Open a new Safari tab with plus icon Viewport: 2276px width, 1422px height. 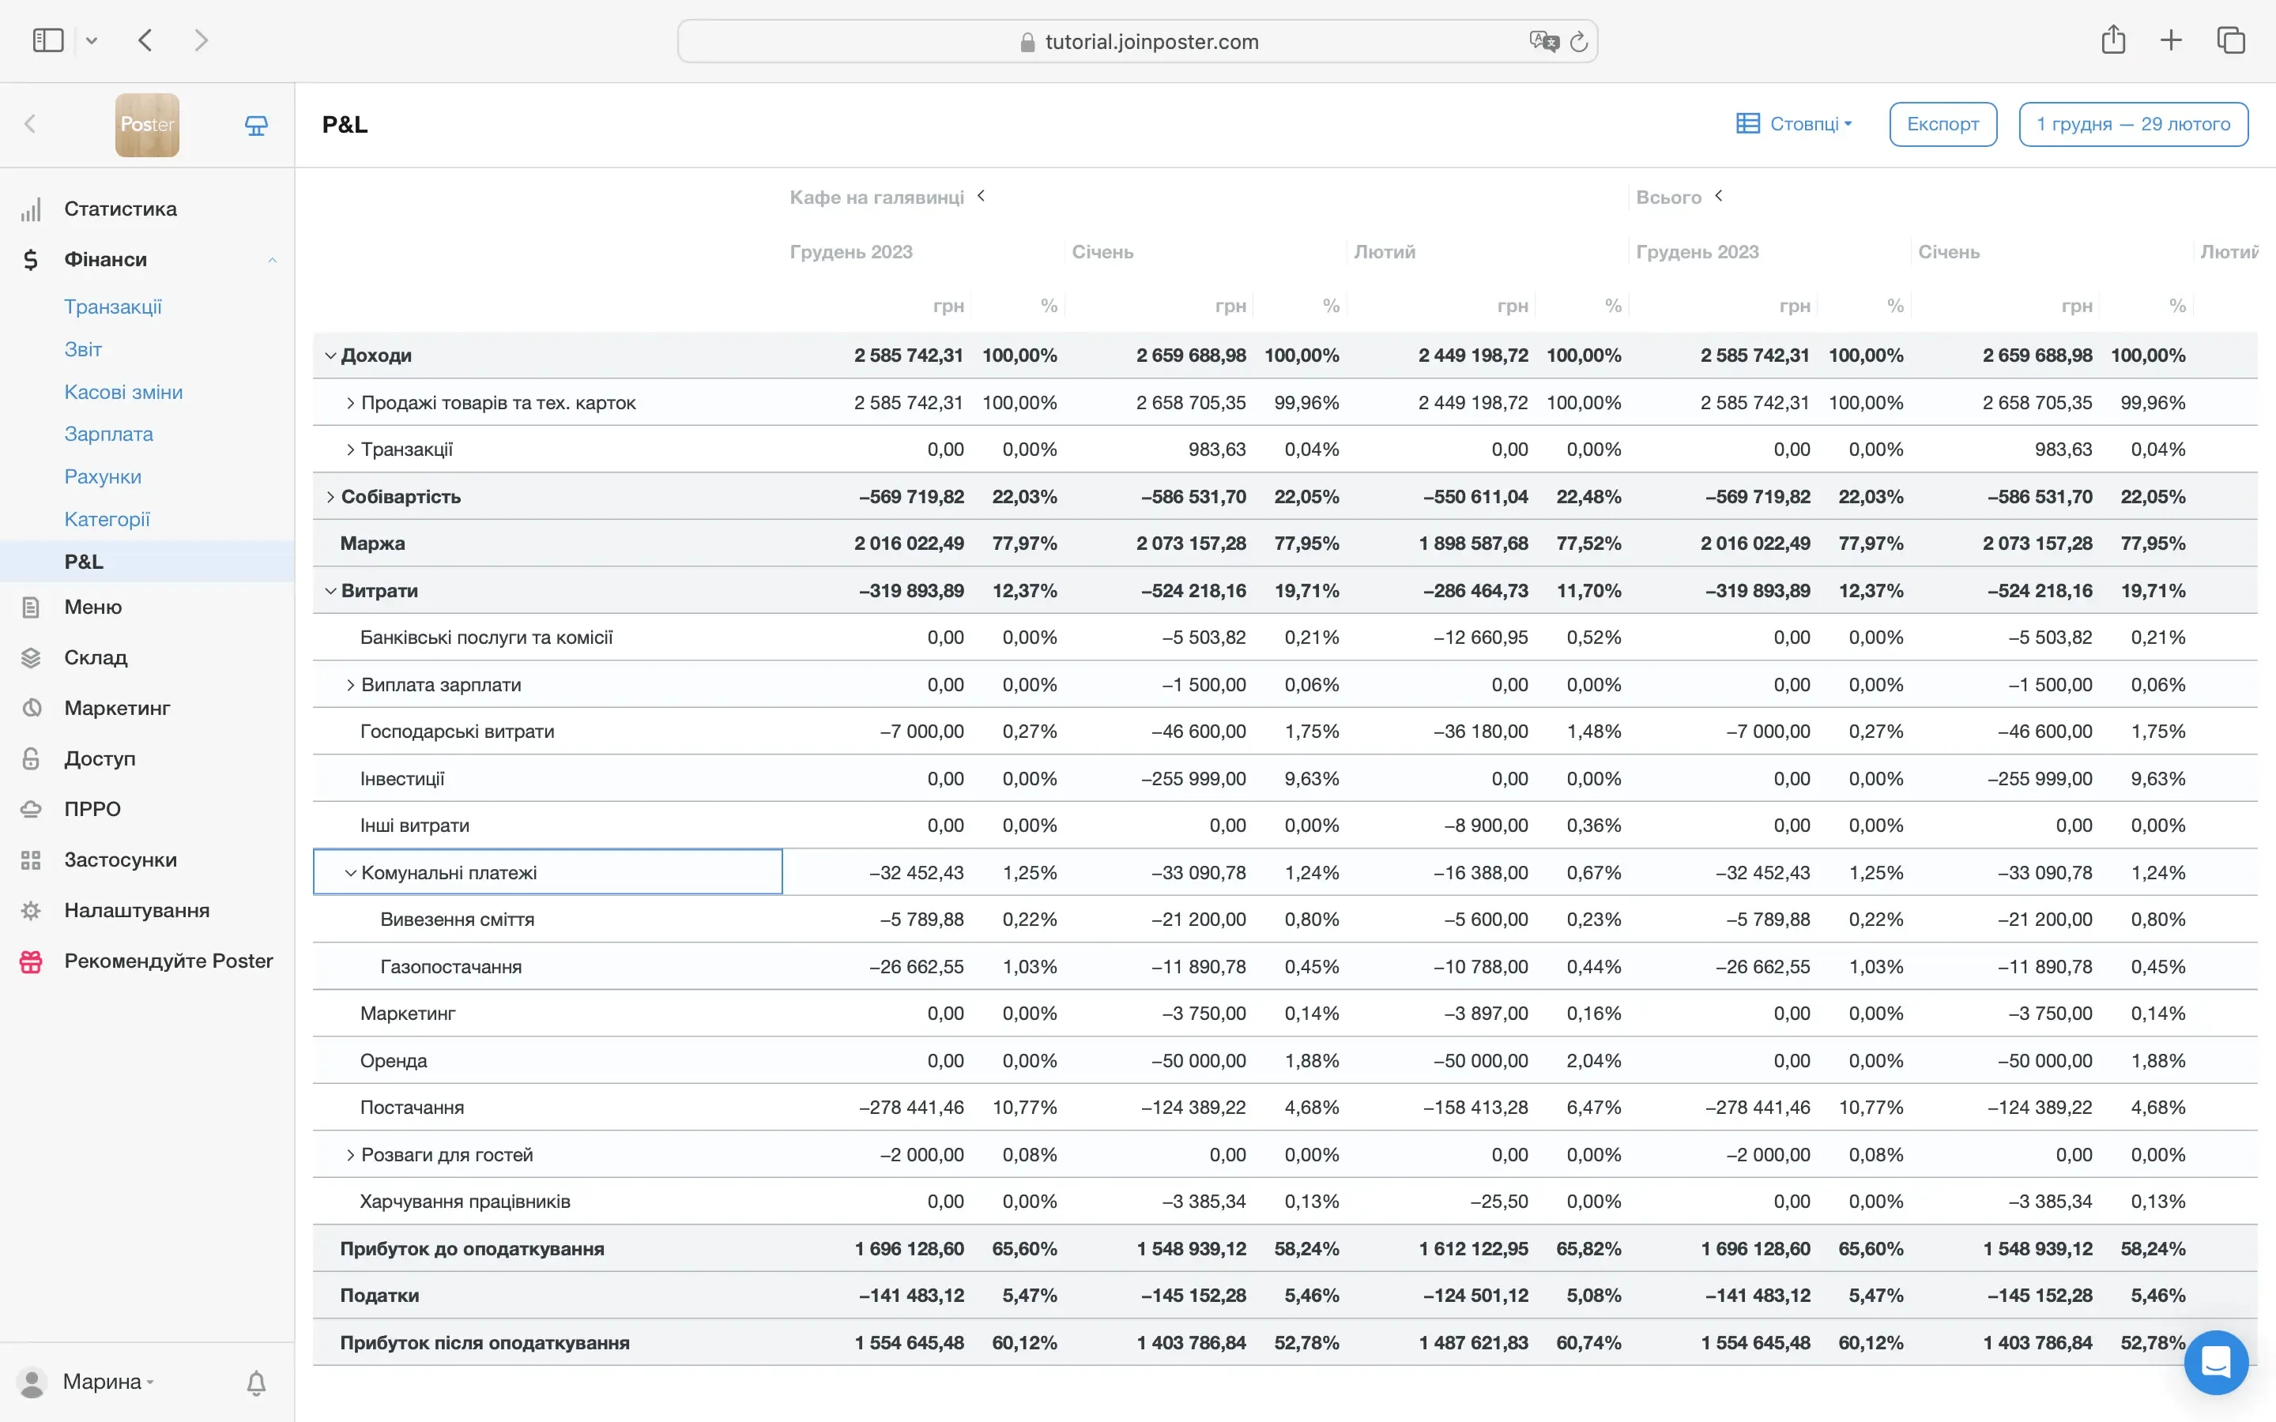(2171, 40)
